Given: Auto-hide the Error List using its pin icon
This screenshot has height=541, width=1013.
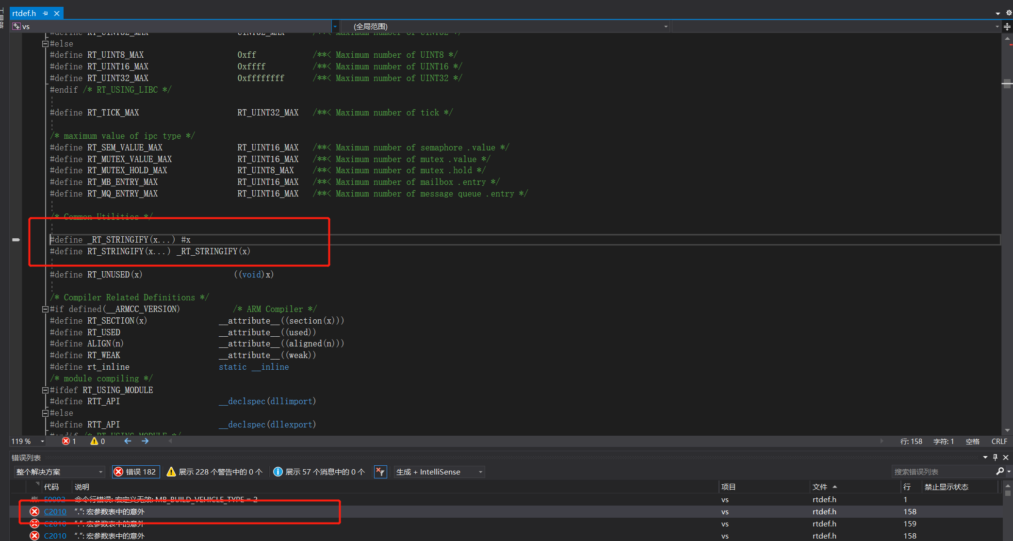Looking at the screenshot, I should 995,457.
